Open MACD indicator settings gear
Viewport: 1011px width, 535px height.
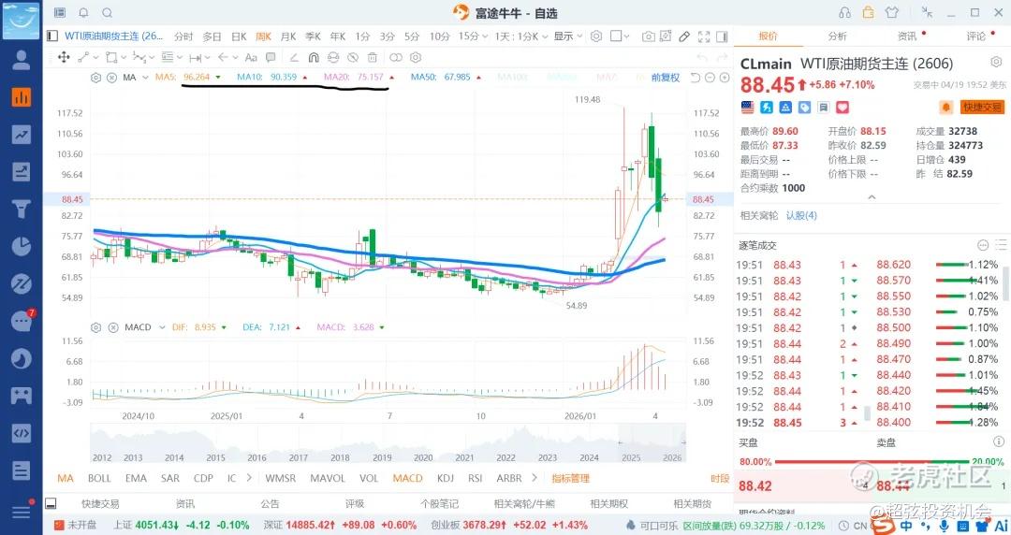[96, 327]
